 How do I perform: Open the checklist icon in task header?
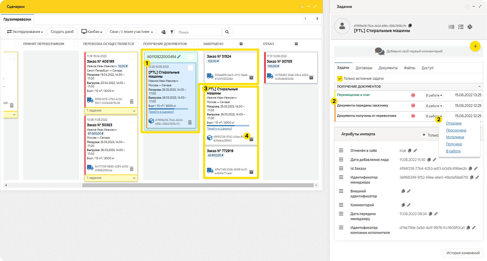(461, 27)
